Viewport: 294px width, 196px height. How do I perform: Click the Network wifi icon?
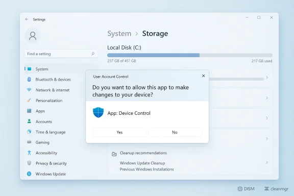(x=29, y=90)
